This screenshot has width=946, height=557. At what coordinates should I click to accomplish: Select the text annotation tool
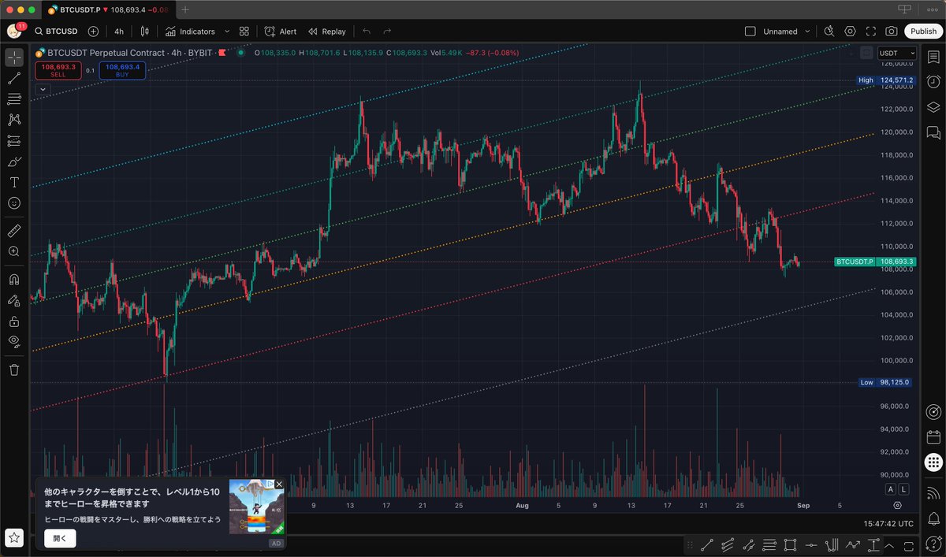[14, 182]
